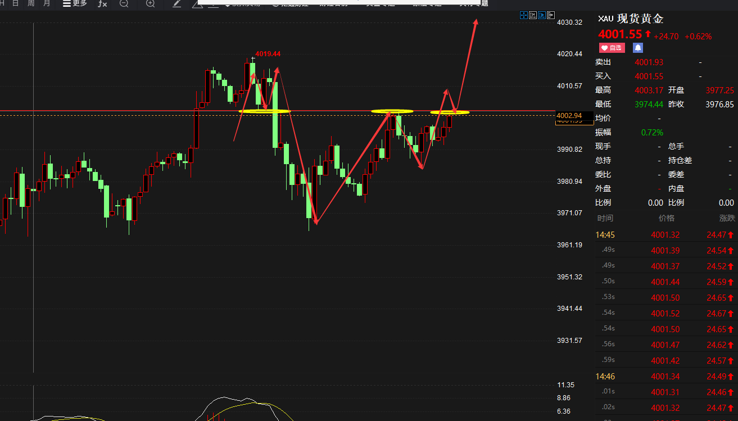Switch chart to weekly (周) period
738x421 pixels.
coord(31,3)
